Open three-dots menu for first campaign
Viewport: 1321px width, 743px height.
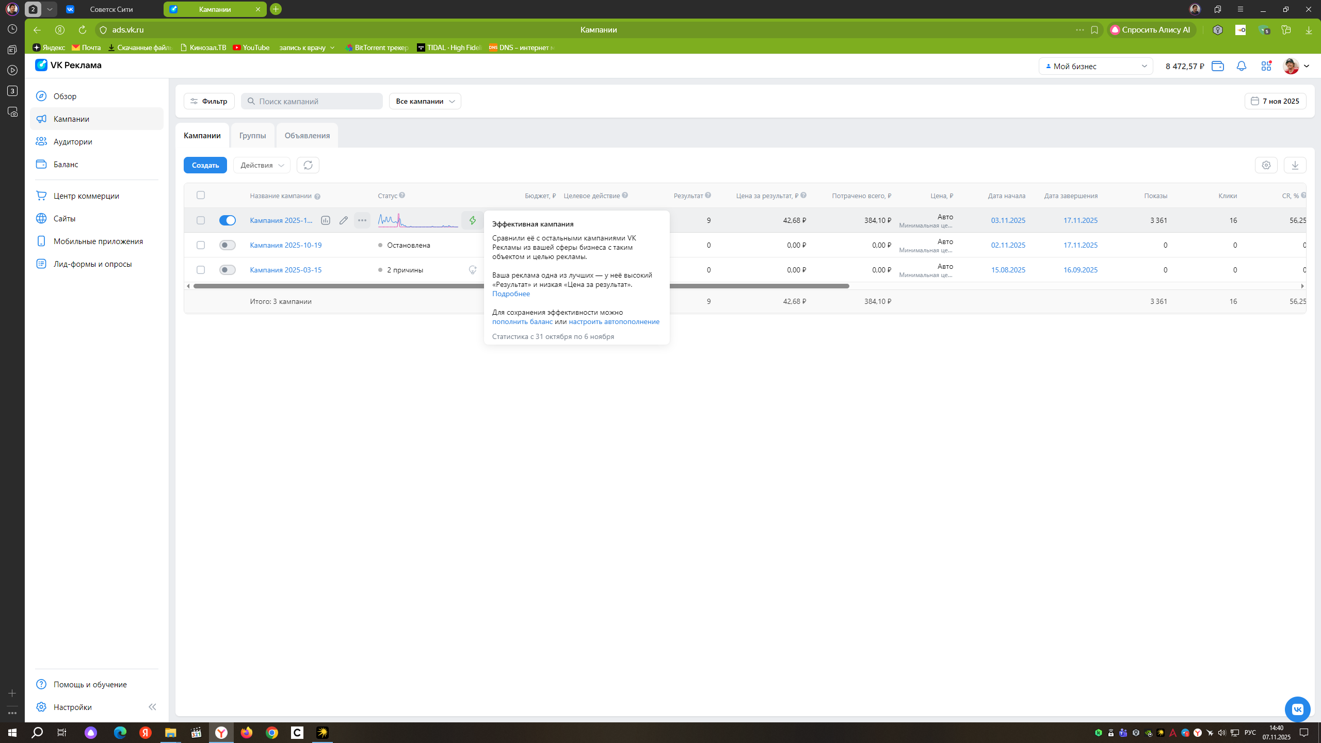(362, 220)
